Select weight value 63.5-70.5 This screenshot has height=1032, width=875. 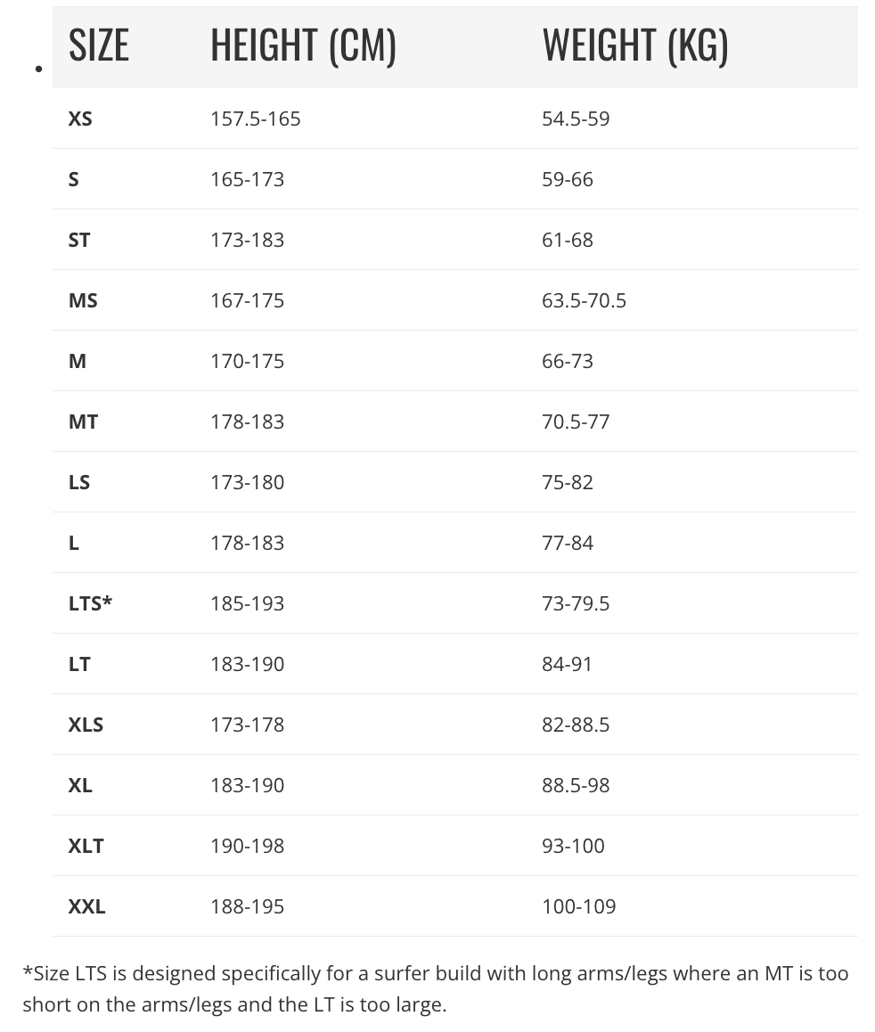click(585, 301)
